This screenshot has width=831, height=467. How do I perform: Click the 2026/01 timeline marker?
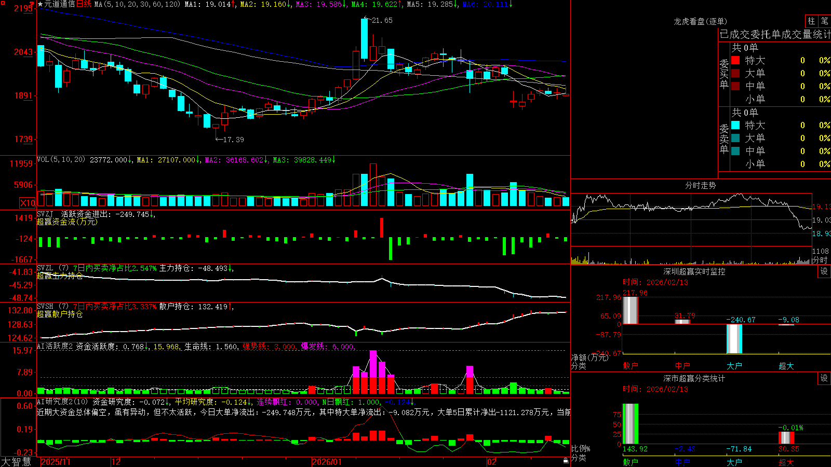point(327,462)
